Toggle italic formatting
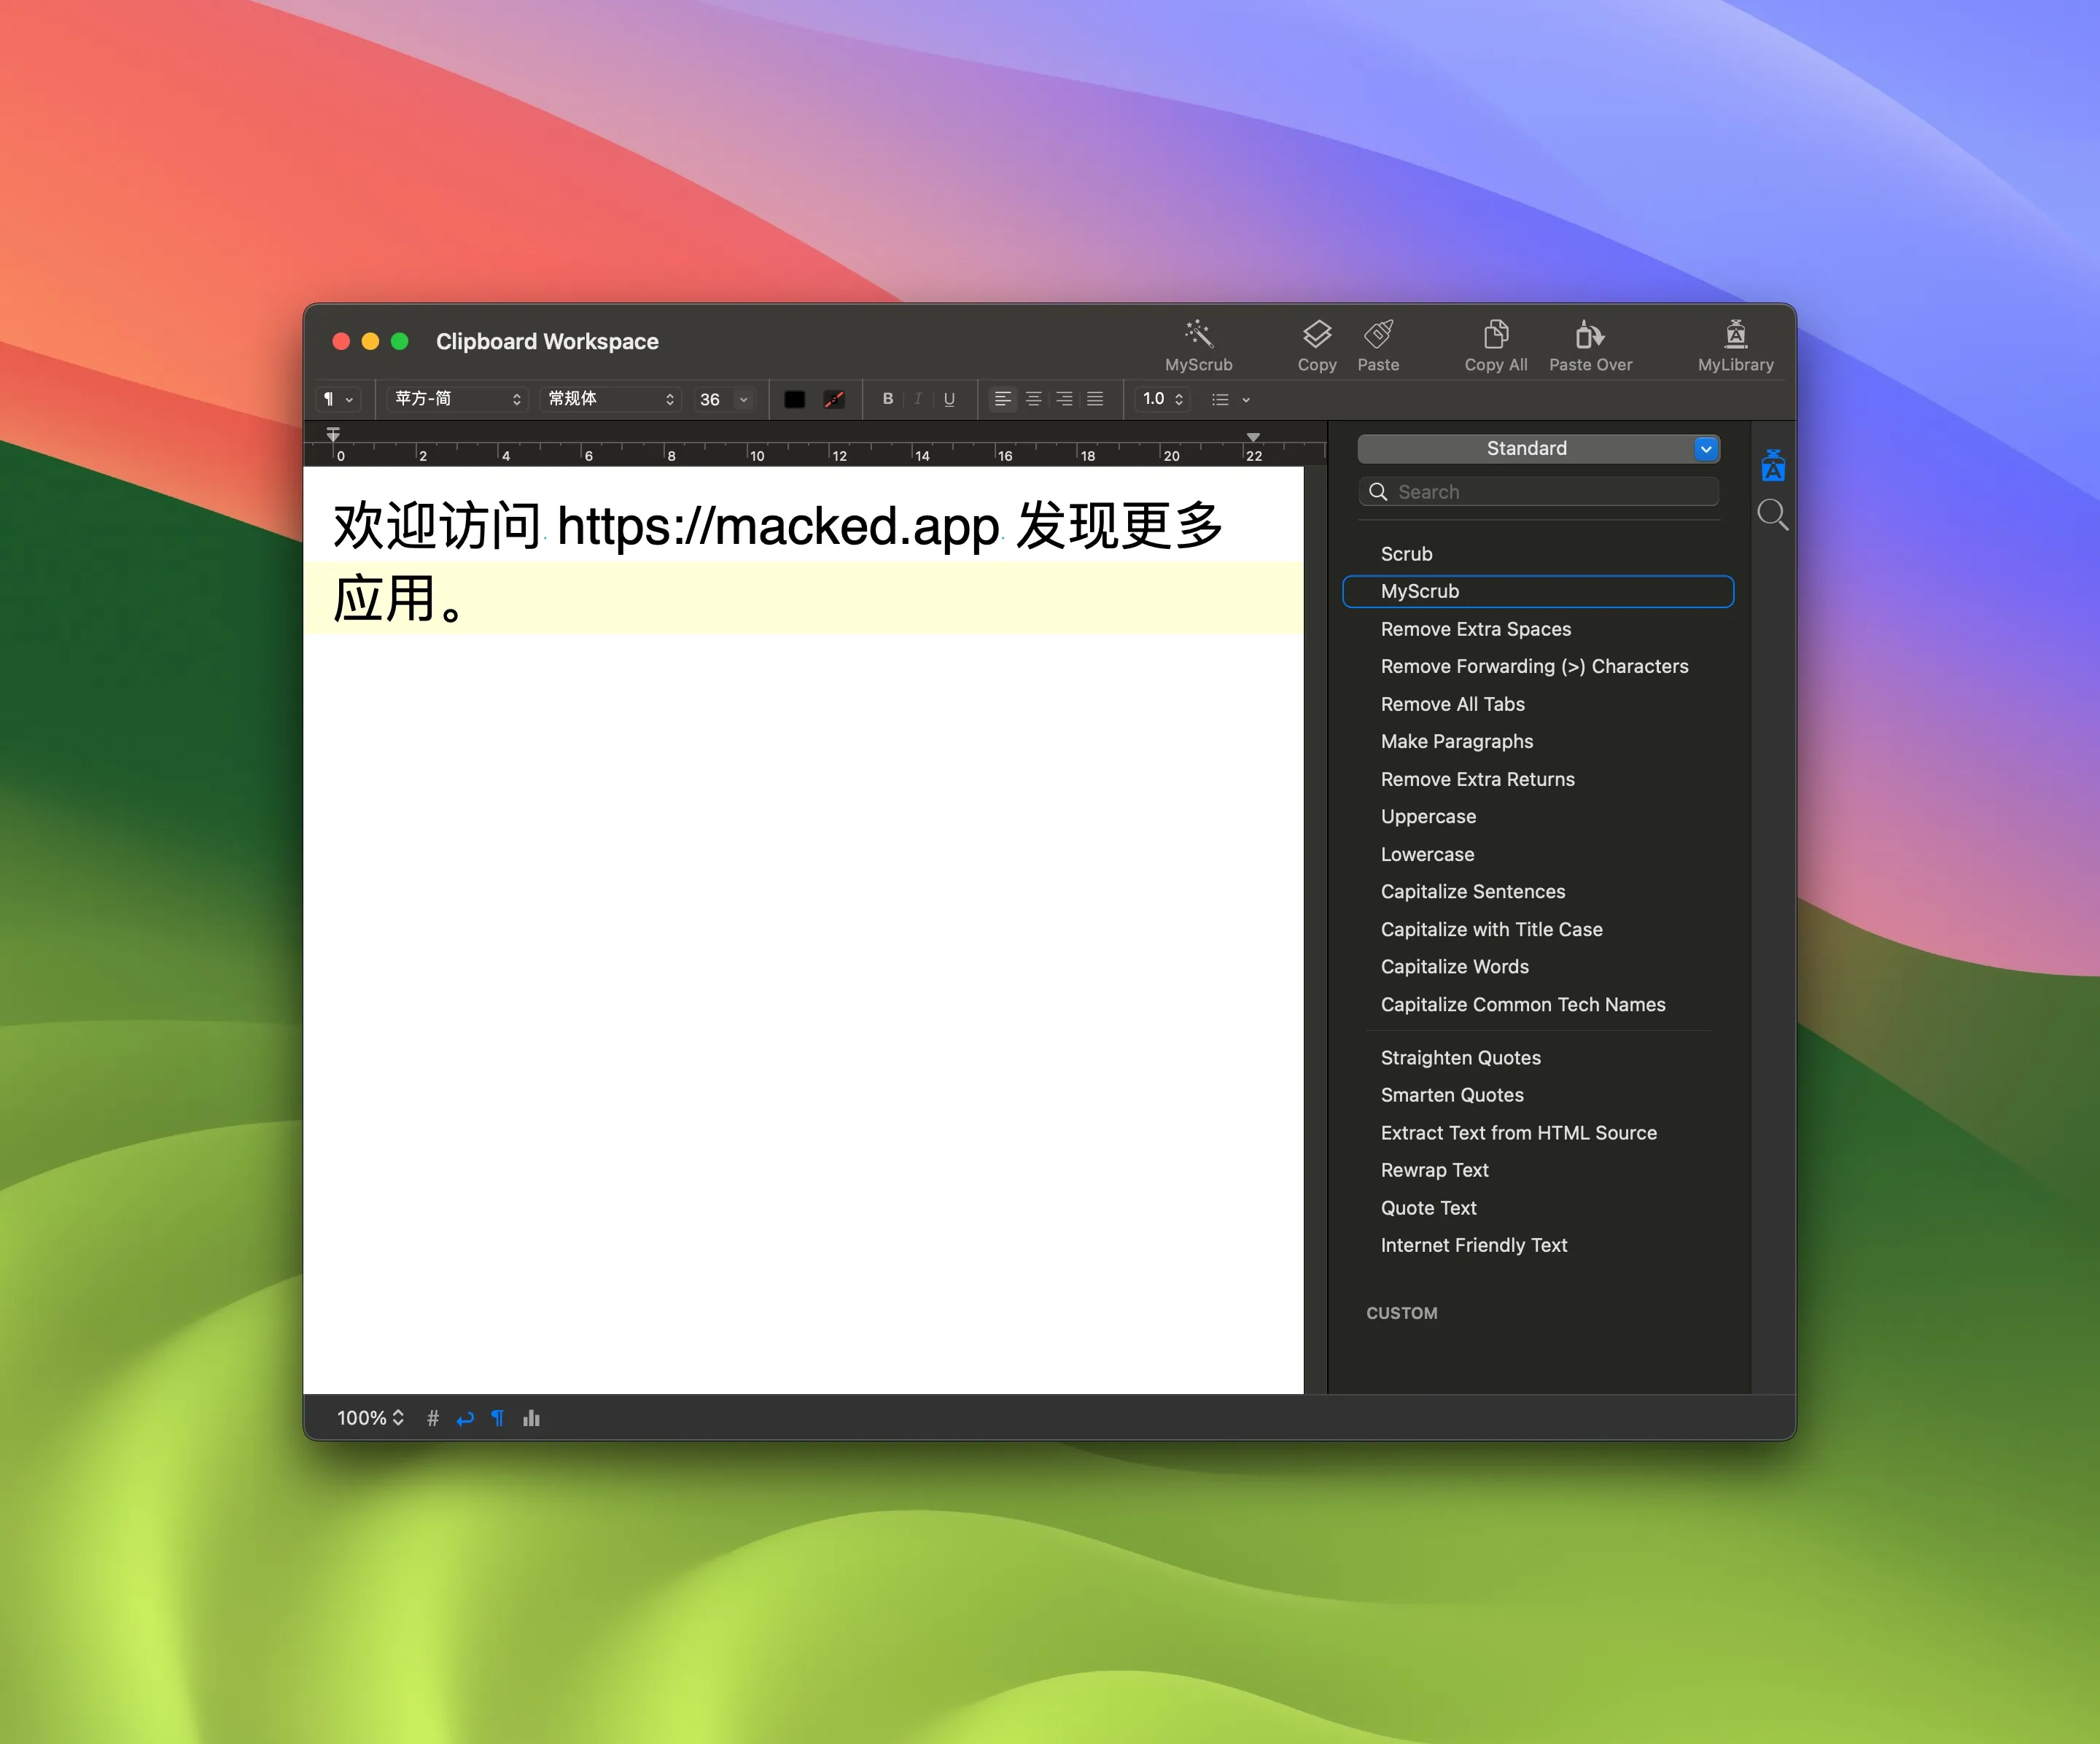Viewport: 2100px width, 1744px height. pos(918,399)
